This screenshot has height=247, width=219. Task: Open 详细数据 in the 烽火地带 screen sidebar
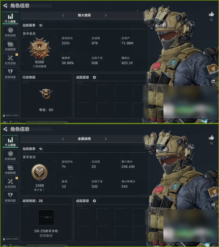[x=10, y=46]
